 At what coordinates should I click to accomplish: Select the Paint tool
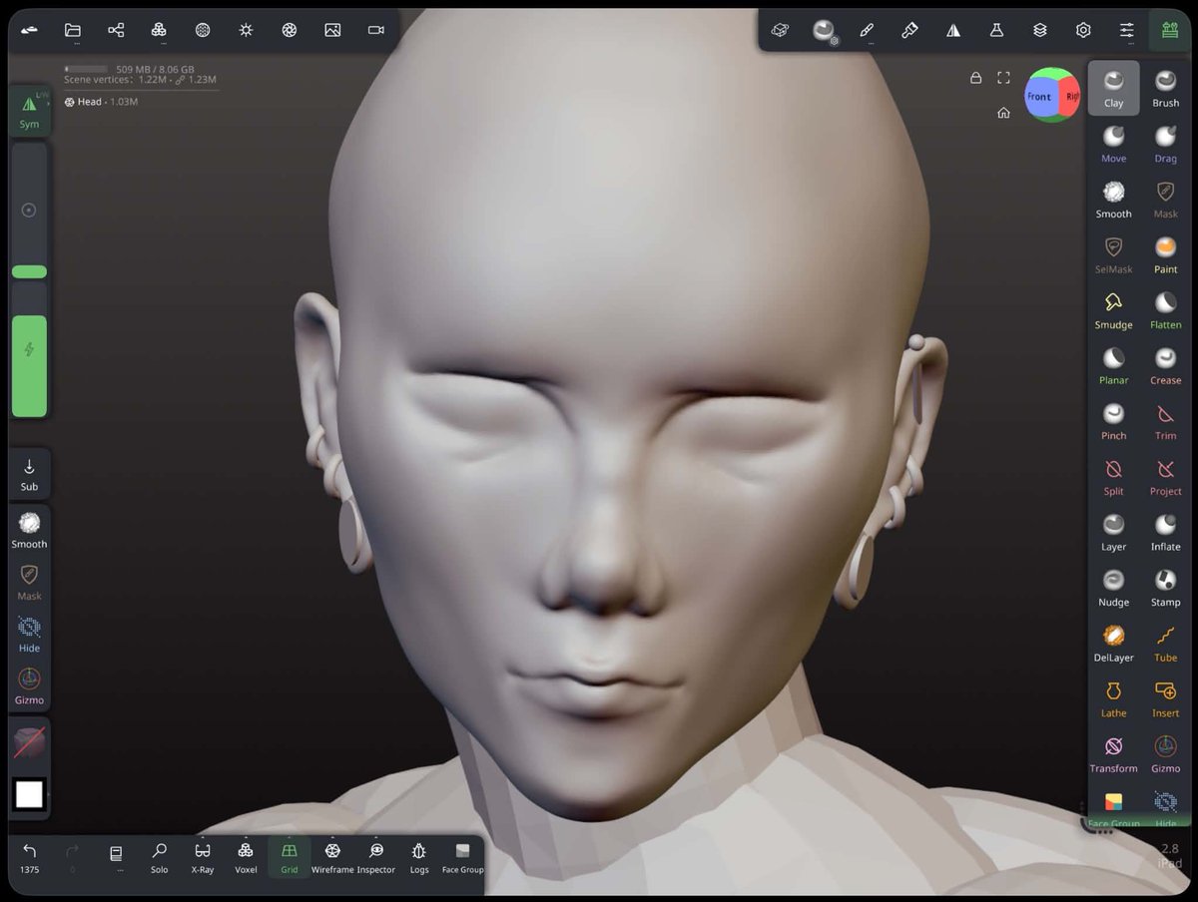[x=1165, y=254]
